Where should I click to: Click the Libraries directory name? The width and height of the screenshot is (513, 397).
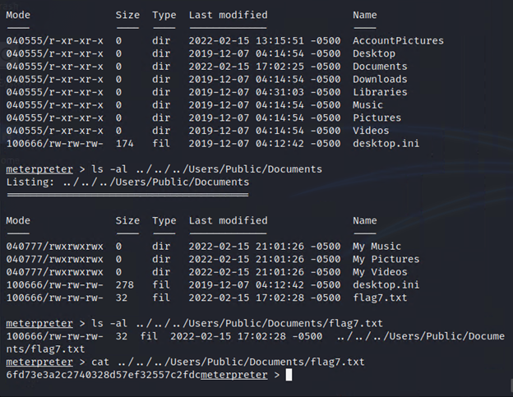(379, 92)
